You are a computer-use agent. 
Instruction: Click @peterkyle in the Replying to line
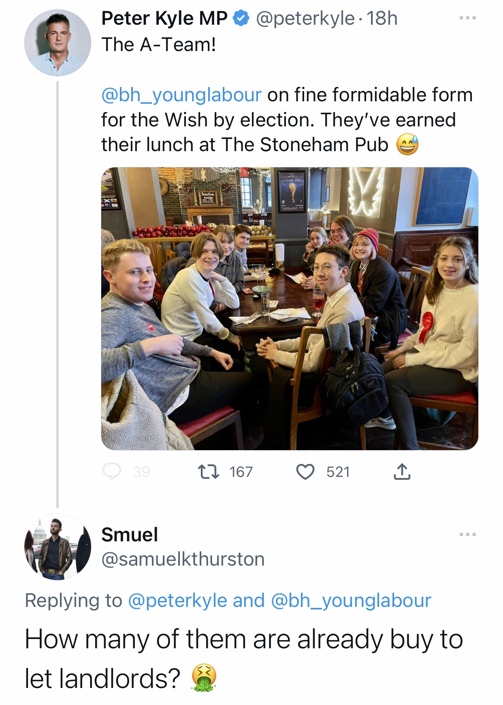pyautogui.click(x=177, y=600)
